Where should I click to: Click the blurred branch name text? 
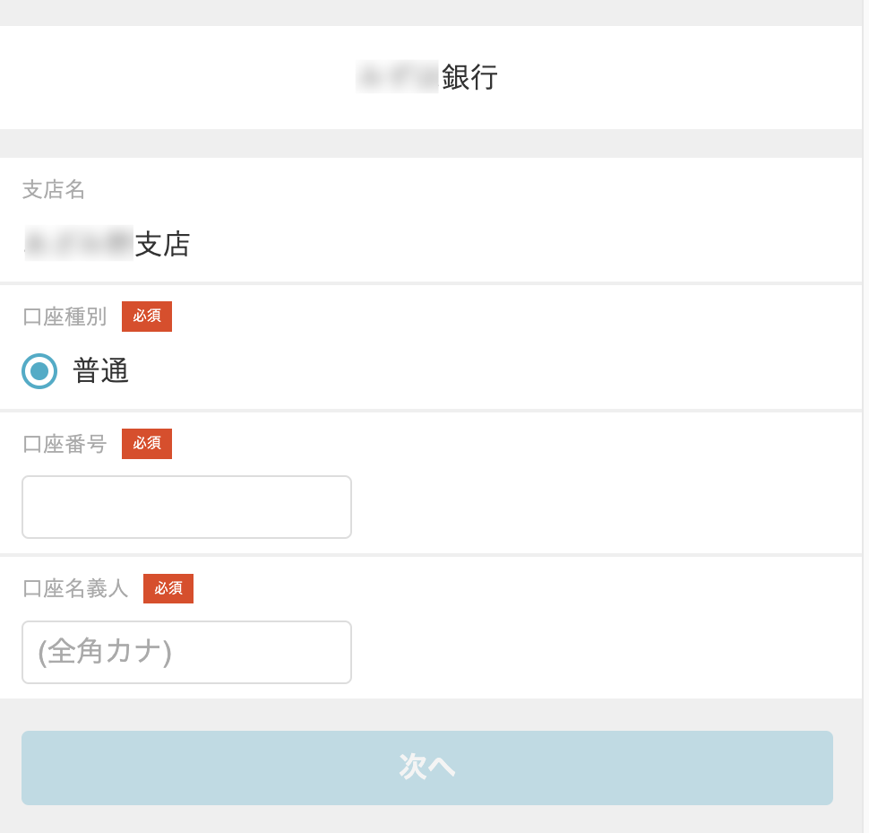pyautogui.click(x=79, y=244)
